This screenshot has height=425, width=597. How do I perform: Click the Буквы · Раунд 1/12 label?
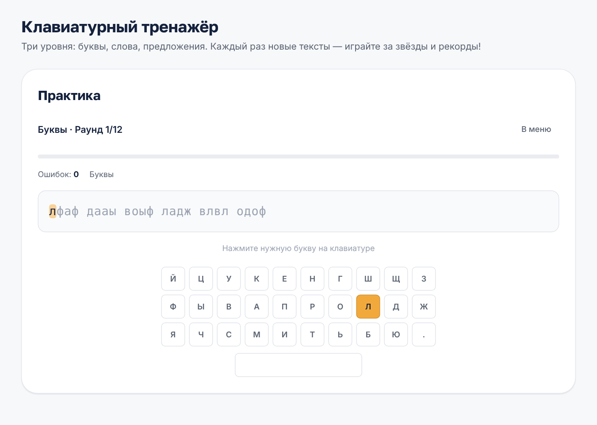[x=80, y=130]
